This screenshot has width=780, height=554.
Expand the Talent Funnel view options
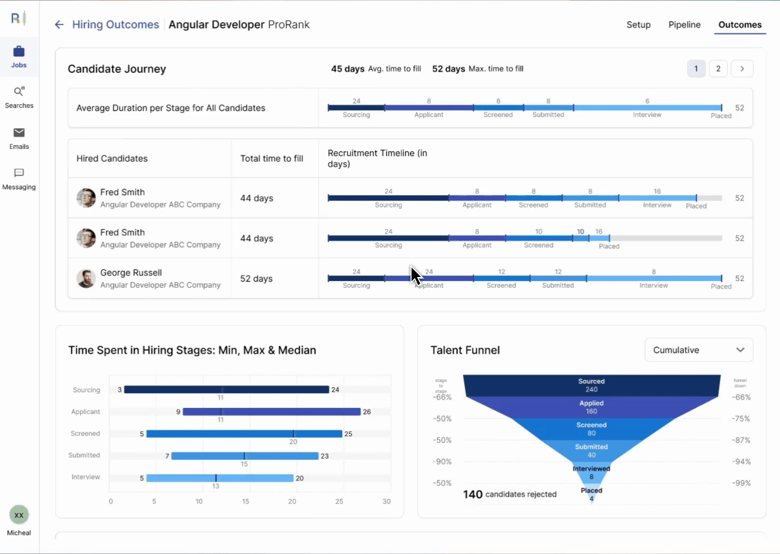pyautogui.click(x=740, y=350)
